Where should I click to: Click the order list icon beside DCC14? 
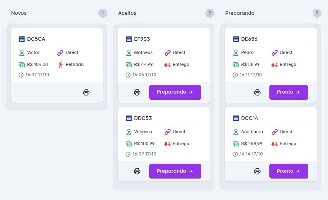[x=236, y=118]
